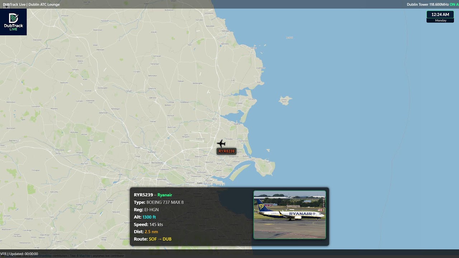Select the black aircraft icon on the map
The image size is (459, 258).
click(x=221, y=144)
